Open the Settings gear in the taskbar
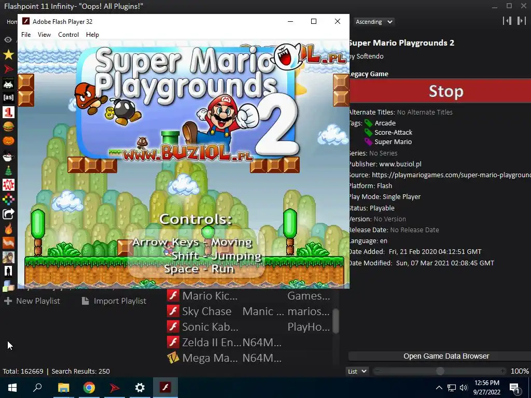Screen dimensions: 531x398 point(140,388)
